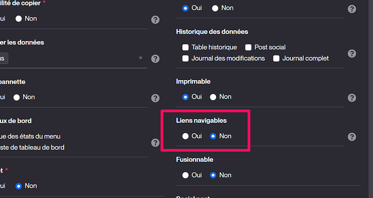Image resolution: width=373 pixels, height=198 pixels.
Task: Clear the données field with the x
Action: click(141, 58)
